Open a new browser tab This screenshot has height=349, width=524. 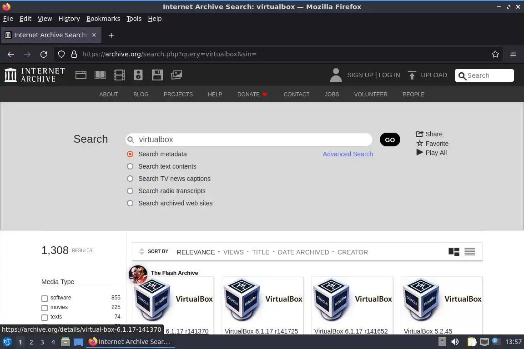(111, 35)
